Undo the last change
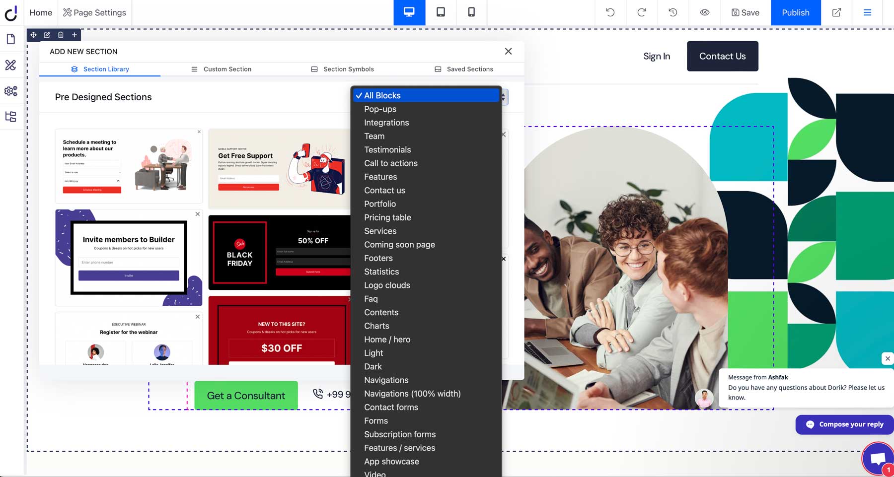Screen dimensions: 894x477 click(610, 12)
